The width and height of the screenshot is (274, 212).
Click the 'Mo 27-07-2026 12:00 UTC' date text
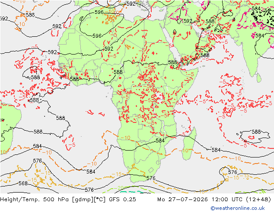pos(201,199)
